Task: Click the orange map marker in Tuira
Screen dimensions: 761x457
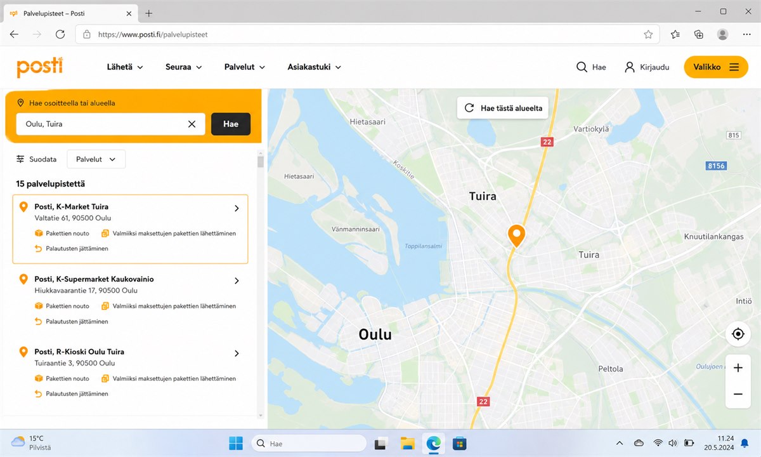Action: click(x=517, y=235)
